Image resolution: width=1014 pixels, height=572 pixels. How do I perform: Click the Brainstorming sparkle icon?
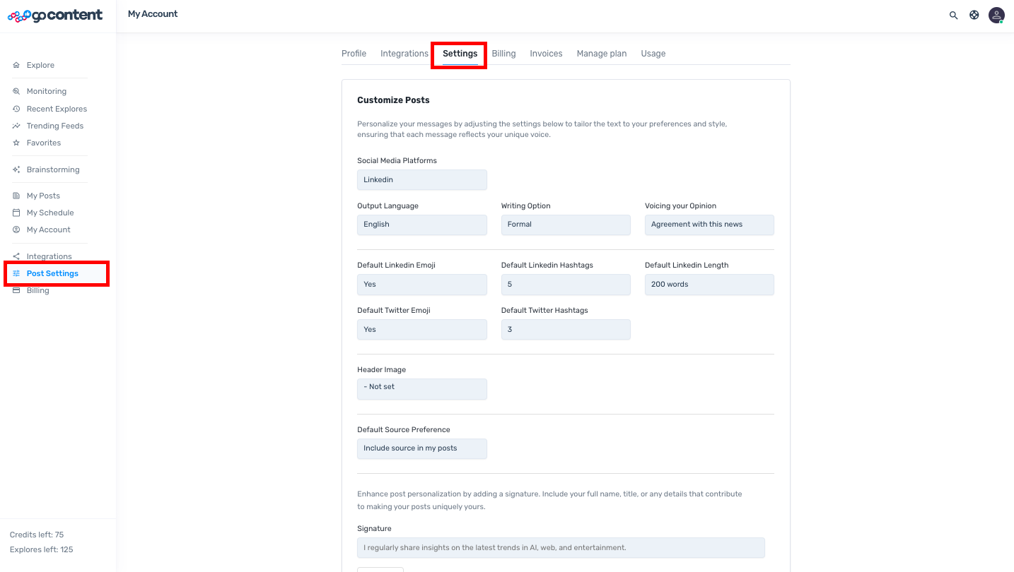(x=16, y=169)
